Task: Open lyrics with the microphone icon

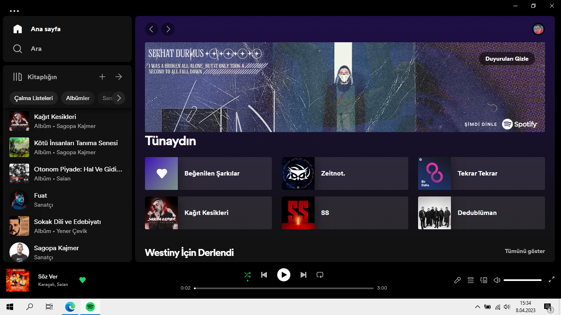Action: pos(457,280)
